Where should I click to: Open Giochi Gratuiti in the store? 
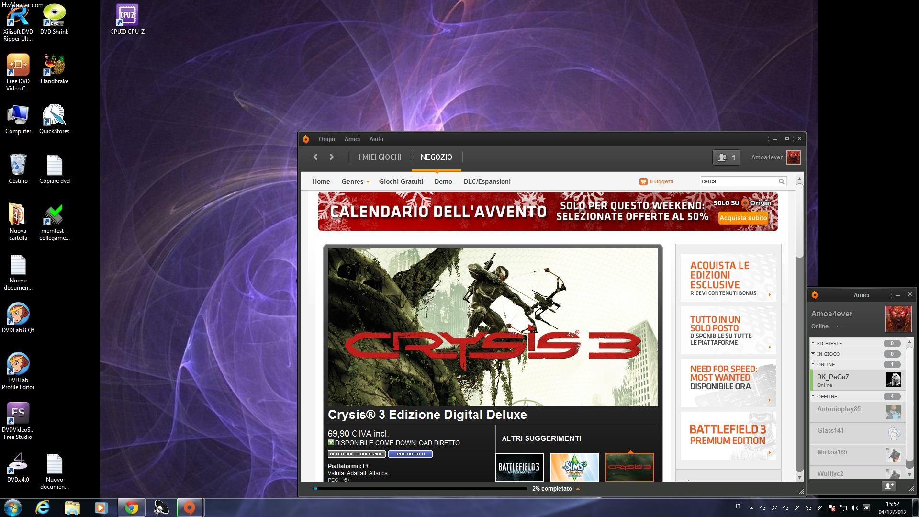pos(401,181)
